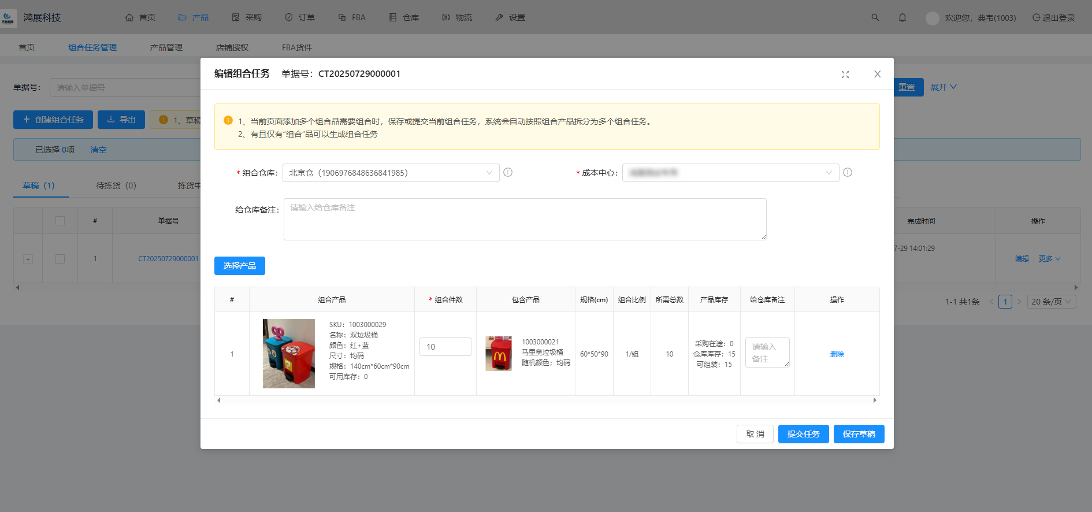This screenshot has height=512, width=1092.
Task: Click info icon beside 成本中心 dropdown
Action: pyautogui.click(x=847, y=172)
